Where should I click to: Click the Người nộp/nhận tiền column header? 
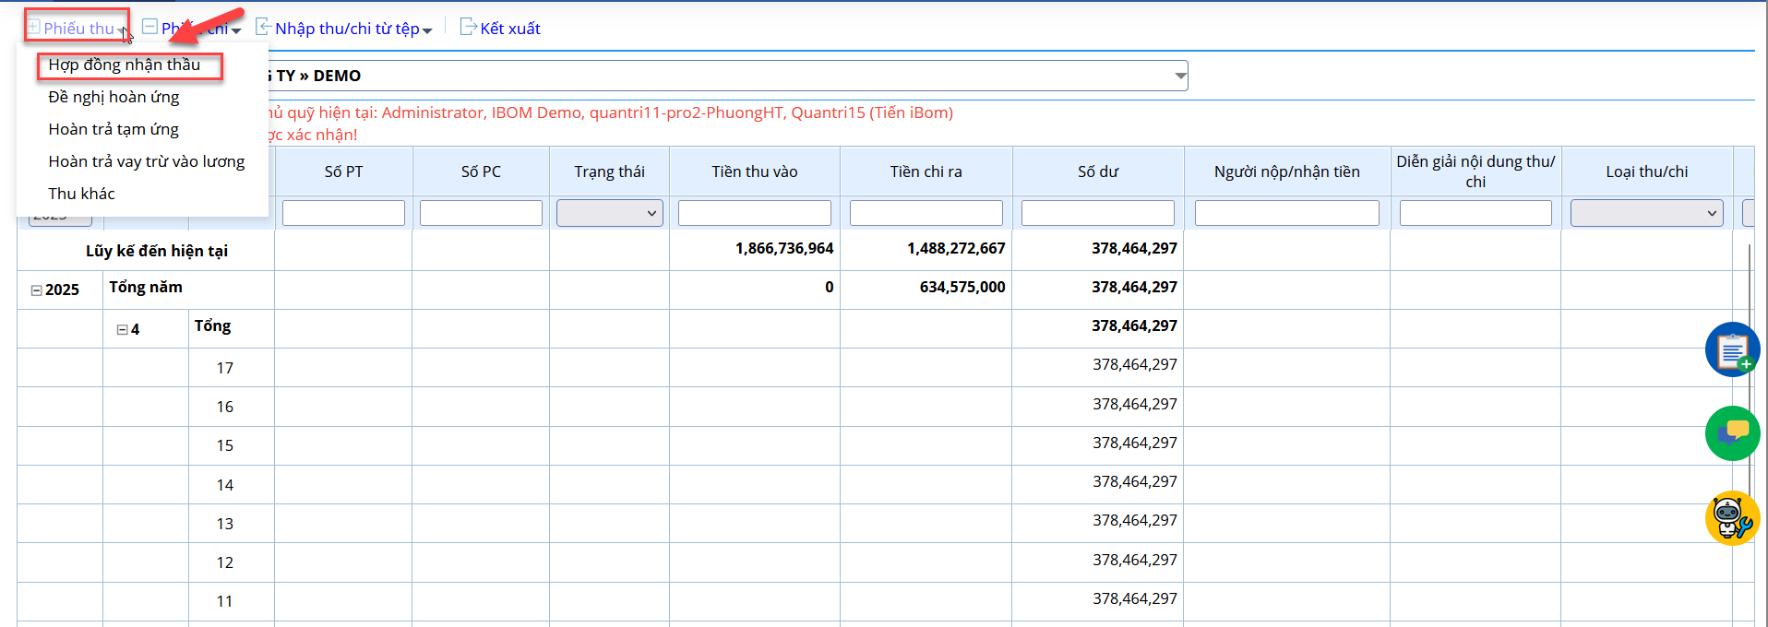pyautogui.click(x=1287, y=172)
